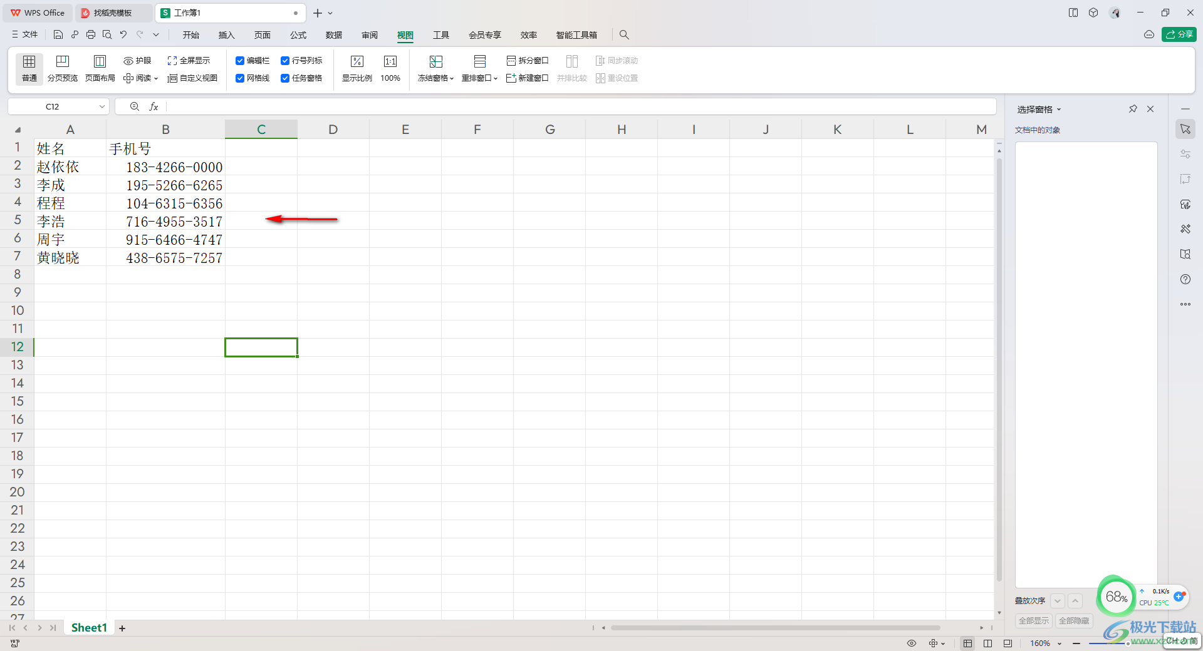Switch to the 开始 home tab
Image resolution: width=1203 pixels, height=651 pixels.
[x=191, y=35]
